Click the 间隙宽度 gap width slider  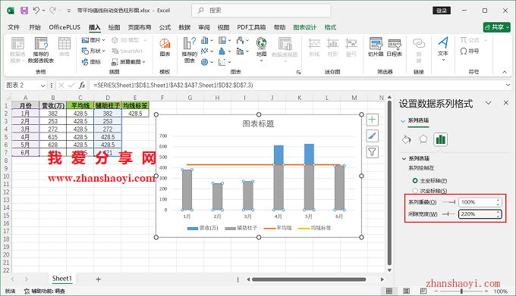[x=449, y=214]
